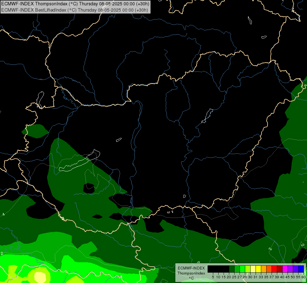Click the legend value label 40
The image size is (307, 283).
point(282,277)
